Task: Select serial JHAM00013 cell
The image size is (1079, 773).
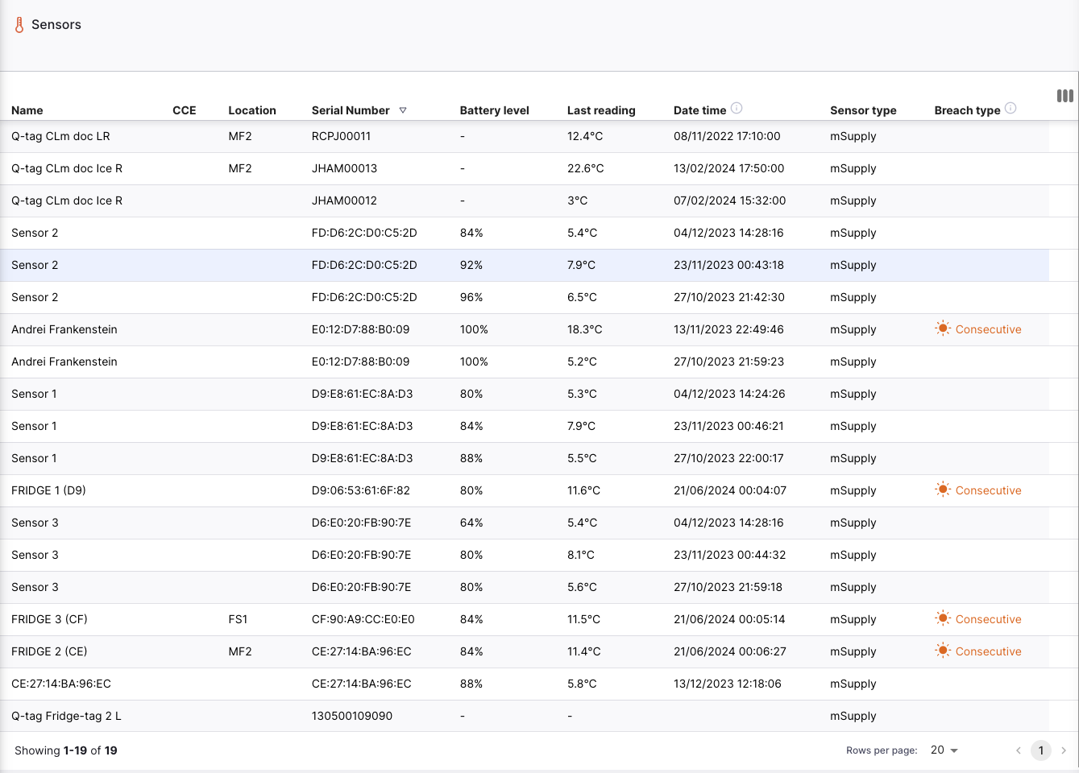Action: [x=344, y=168]
